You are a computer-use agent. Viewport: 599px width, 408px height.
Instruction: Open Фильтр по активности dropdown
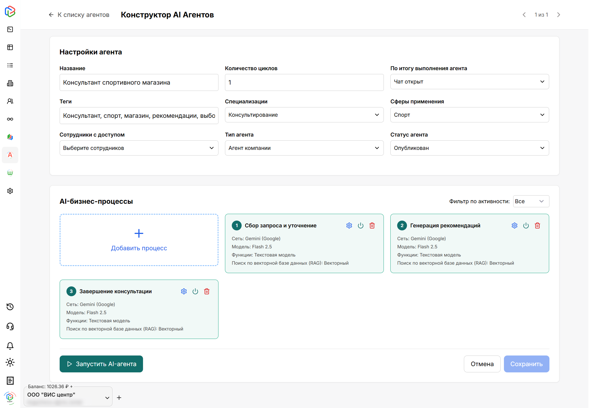(531, 201)
